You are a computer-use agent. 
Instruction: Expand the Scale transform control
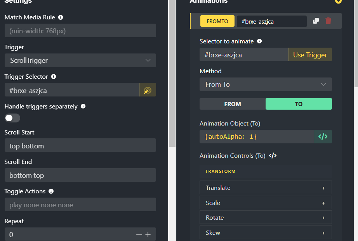coord(266,203)
